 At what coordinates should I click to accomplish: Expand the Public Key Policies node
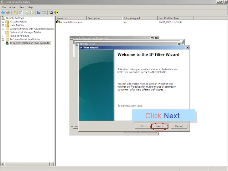[x=3, y=36]
